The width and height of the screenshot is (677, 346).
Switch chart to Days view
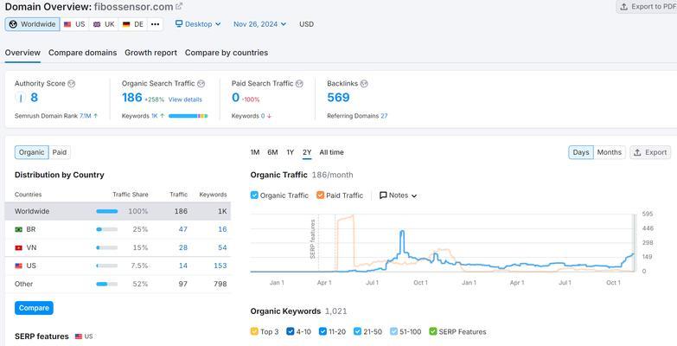581,152
